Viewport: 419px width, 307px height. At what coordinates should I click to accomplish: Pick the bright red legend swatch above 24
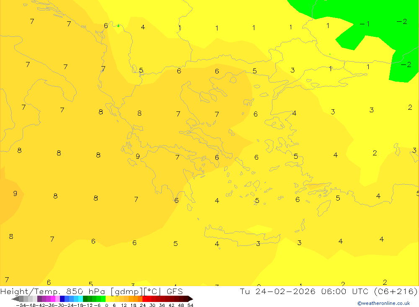[145, 299]
